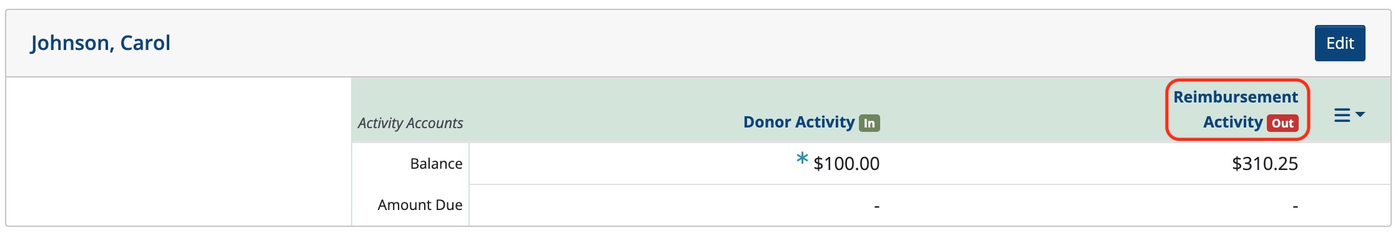Click the blue asterisk beside $100.00

[802, 159]
